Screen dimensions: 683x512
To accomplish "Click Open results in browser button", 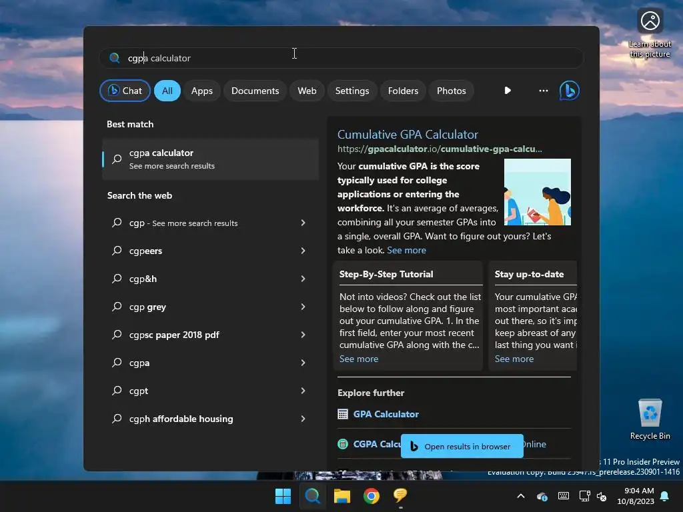I will pyautogui.click(x=462, y=446).
